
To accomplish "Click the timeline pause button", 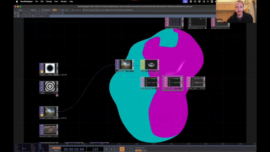I will pyautogui.click(x=112, y=149).
